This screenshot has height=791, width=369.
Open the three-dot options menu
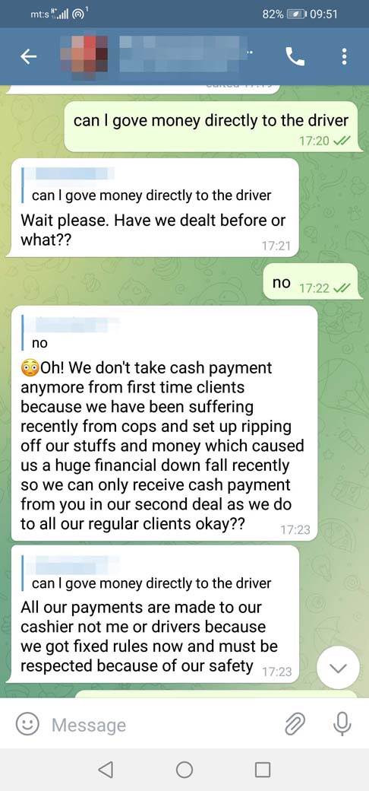pos(345,56)
